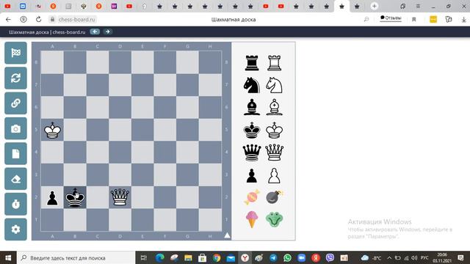Image resolution: width=470 pixels, height=264 pixels.
Task: Click the bookmark icon in address bar
Action: (414, 20)
